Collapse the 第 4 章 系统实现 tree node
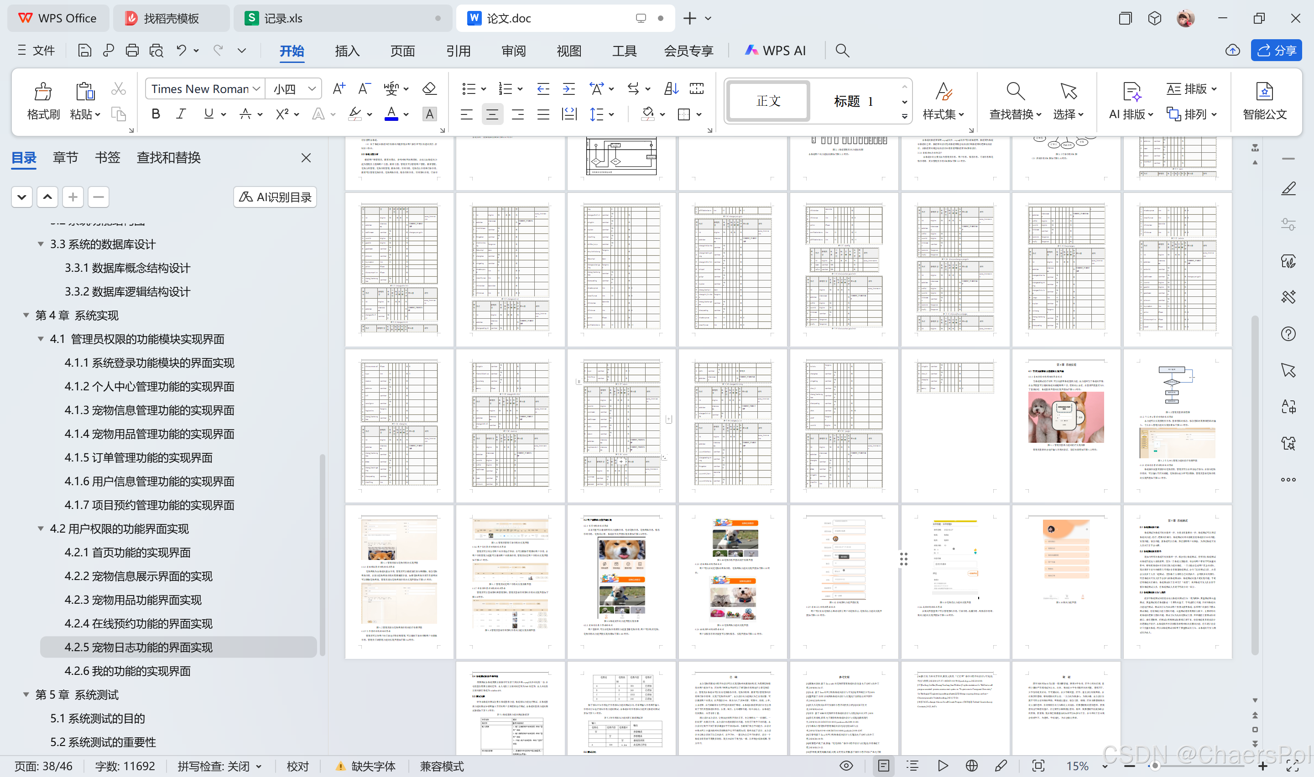1314x777 pixels. pos(26,315)
